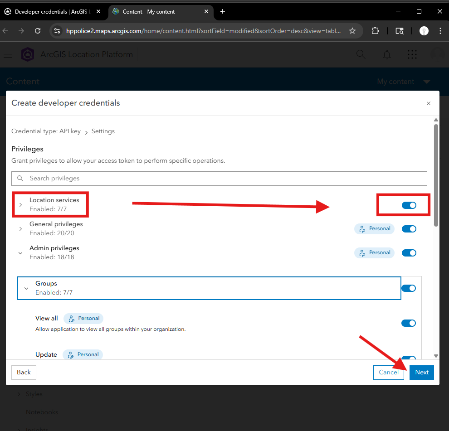The width and height of the screenshot is (449, 431).
Task: Click the Search privileges field
Action: coord(219,178)
